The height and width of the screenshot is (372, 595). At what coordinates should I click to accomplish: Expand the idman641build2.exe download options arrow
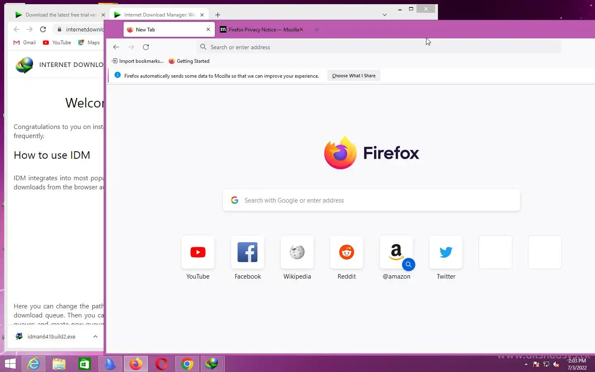[x=95, y=336]
